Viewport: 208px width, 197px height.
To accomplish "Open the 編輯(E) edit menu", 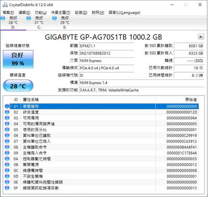I will [x=25, y=12].
